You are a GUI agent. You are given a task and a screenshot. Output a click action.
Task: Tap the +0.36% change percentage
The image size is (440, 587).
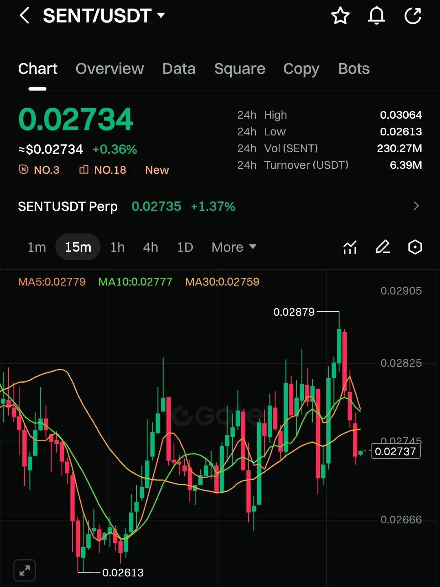coord(115,149)
